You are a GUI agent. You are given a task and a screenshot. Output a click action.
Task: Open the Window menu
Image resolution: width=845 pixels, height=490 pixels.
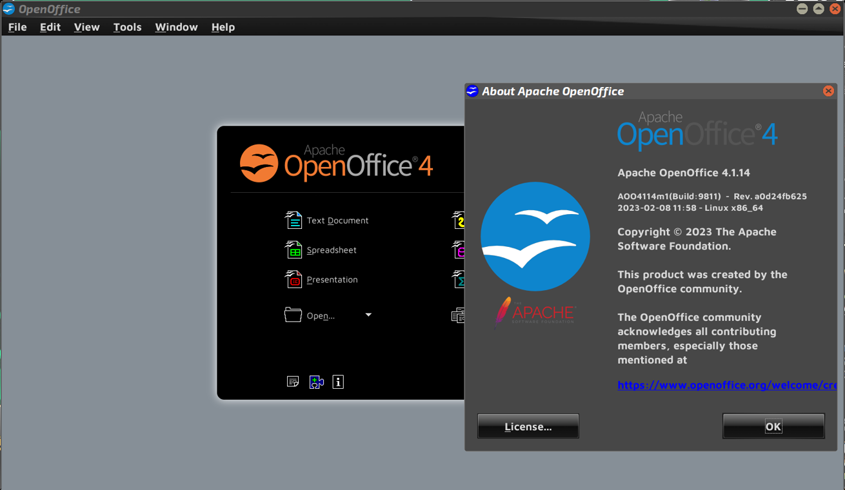176,27
